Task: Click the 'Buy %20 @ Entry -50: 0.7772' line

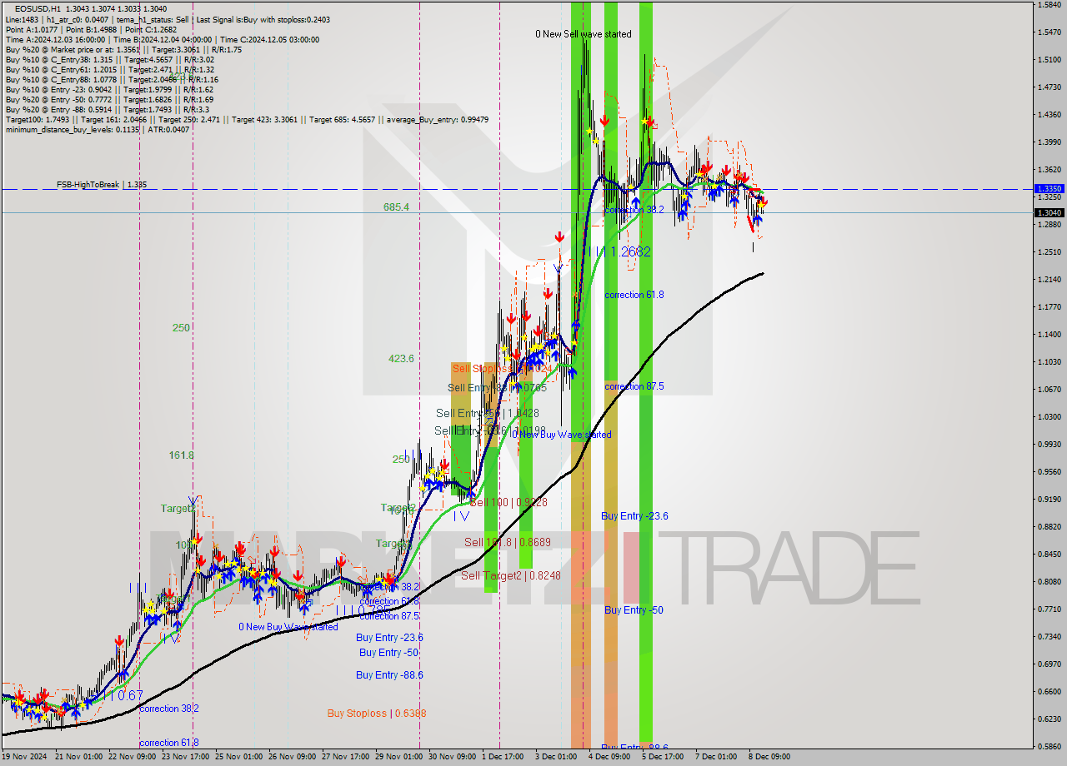Action: coord(109,99)
